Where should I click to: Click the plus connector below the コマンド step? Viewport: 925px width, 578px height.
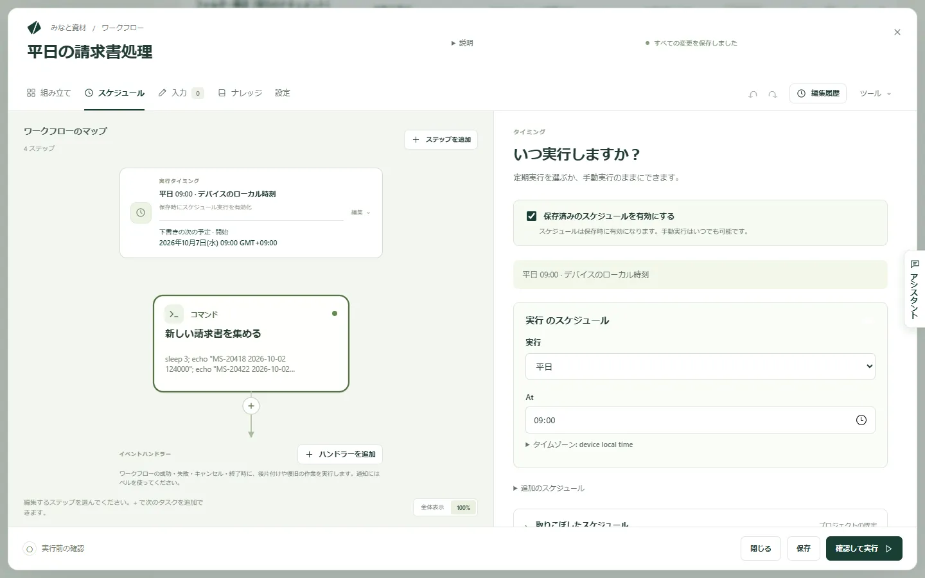(251, 406)
